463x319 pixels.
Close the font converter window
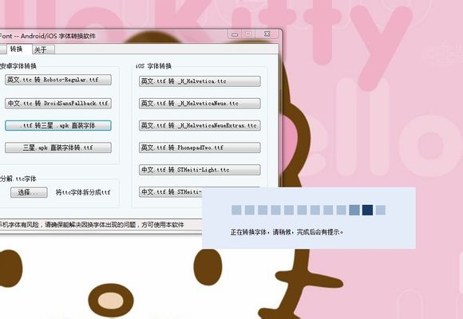coord(267,34)
